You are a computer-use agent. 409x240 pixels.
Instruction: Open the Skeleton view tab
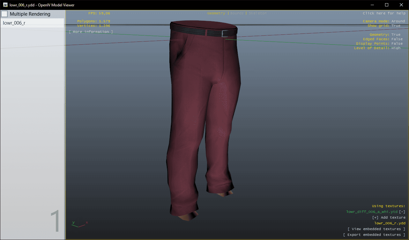257,13
